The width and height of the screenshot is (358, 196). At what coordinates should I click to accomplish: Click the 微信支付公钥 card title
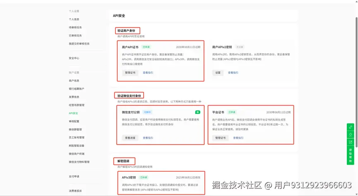point(131,112)
